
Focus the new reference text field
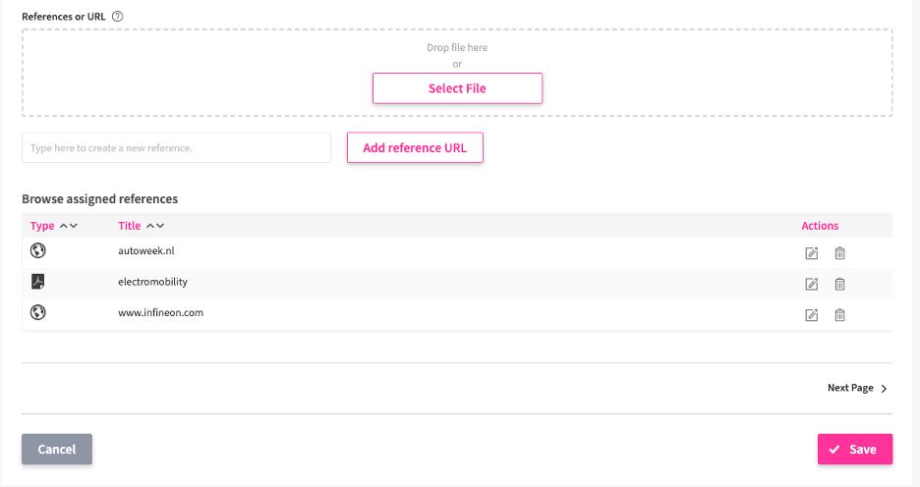(177, 148)
